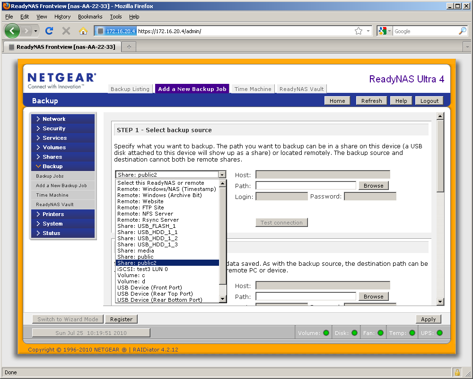Image resolution: width=473 pixels, height=379 pixels.
Task: Click the stop loading X icon
Action: 66,31
